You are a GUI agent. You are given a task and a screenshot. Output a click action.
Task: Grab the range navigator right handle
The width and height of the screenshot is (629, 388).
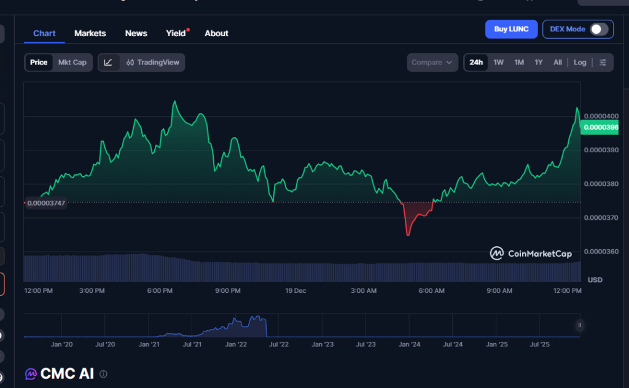pos(579,325)
